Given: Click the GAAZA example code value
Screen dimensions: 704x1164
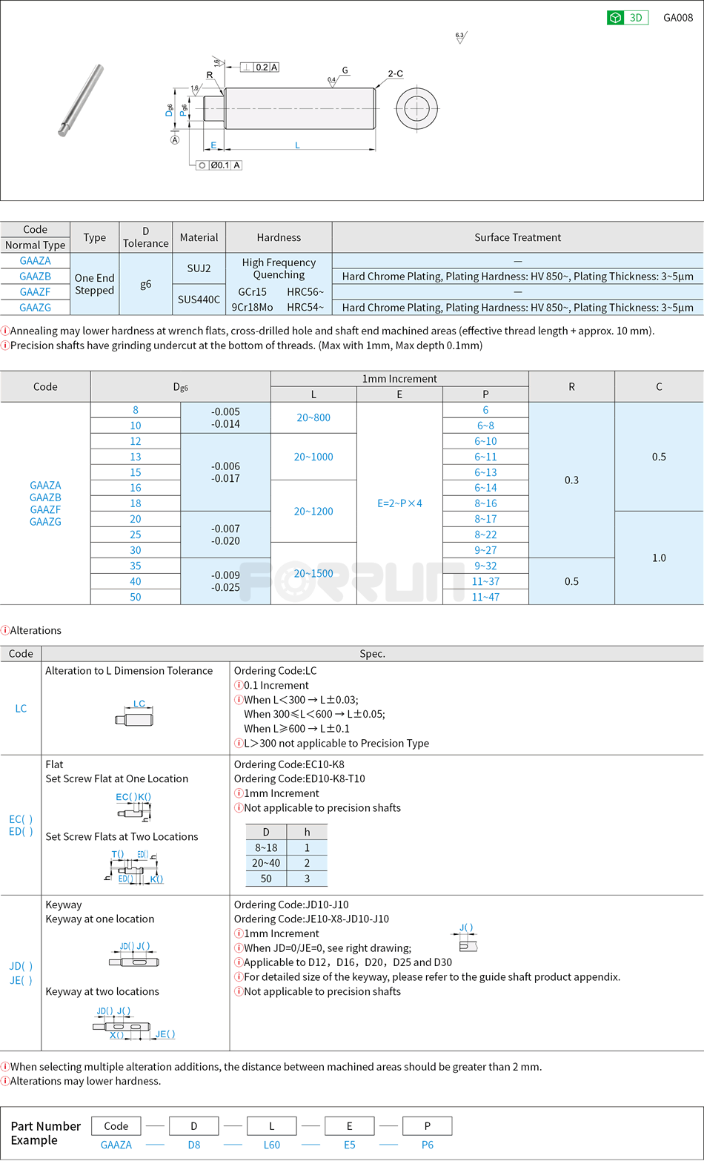Looking at the screenshot, I should (116, 1145).
